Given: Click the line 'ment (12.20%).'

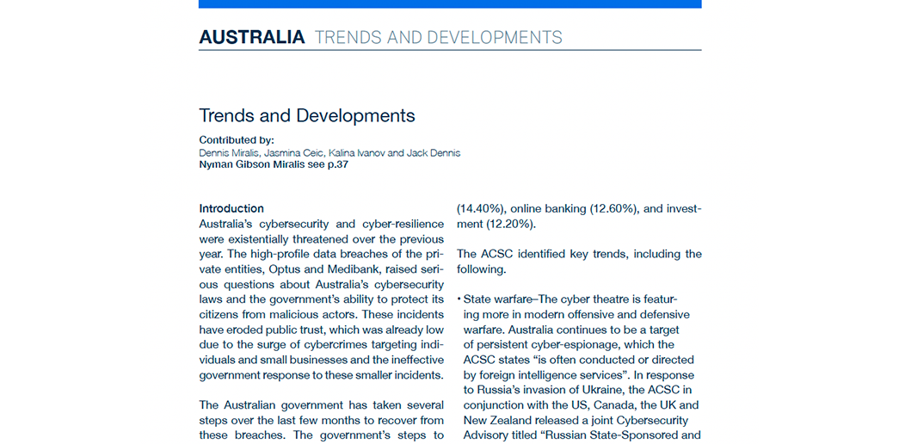Looking at the screenshot, I should point(496,224).
